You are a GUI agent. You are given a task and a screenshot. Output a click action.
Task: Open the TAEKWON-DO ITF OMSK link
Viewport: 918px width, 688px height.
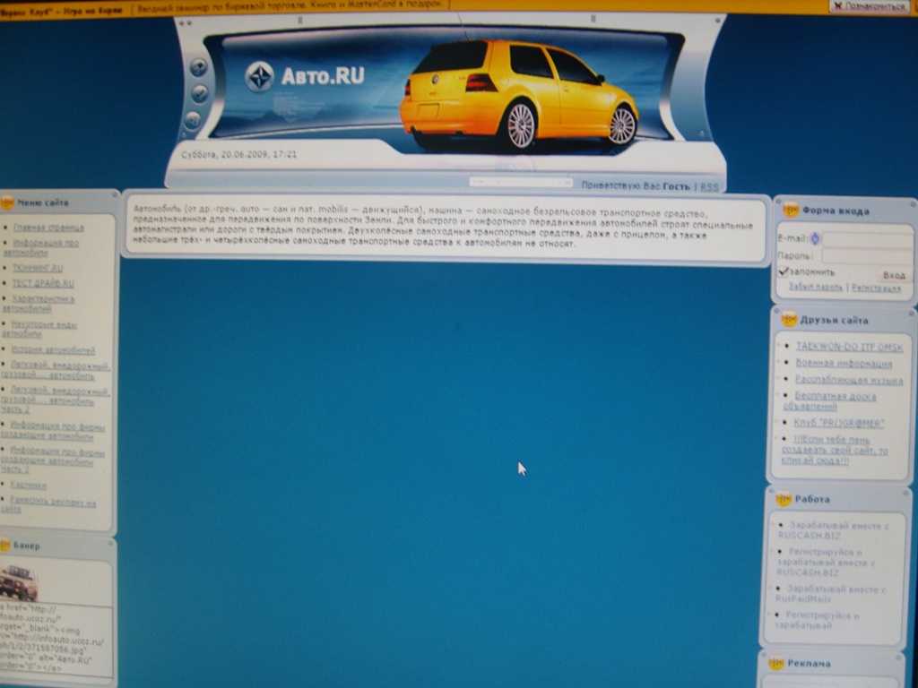(849, 347)
